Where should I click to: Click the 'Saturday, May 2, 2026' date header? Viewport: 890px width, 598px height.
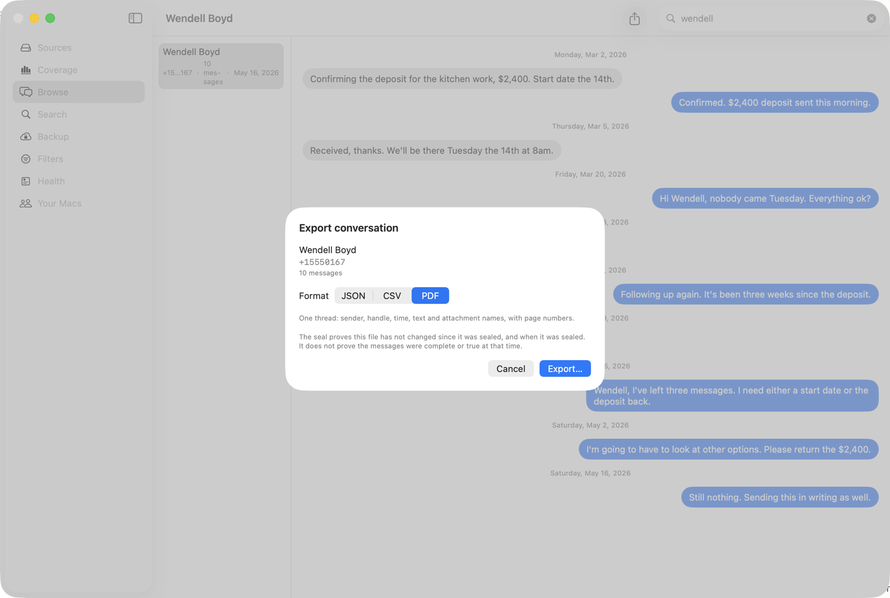coord(590,425)
